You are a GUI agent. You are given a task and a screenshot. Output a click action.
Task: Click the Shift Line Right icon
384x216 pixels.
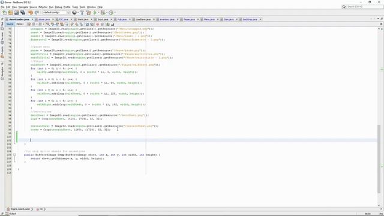(x=92, y=24)
